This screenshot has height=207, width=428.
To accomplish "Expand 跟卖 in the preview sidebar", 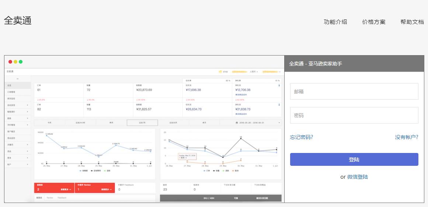I will (x=18, y=118).
